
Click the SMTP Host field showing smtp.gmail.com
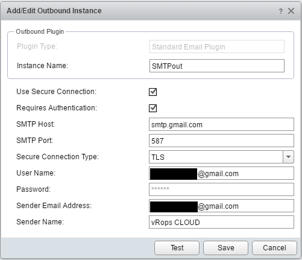[221, 124]
